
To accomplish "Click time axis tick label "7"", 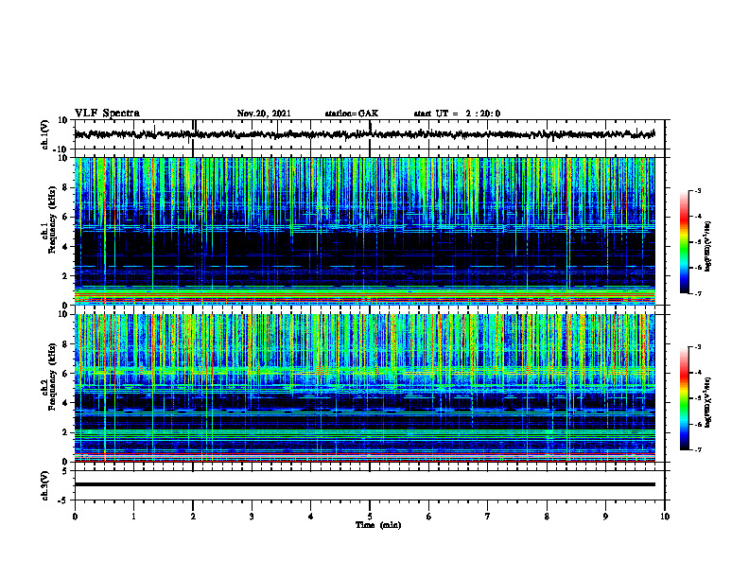I will (x=488, y=517).
